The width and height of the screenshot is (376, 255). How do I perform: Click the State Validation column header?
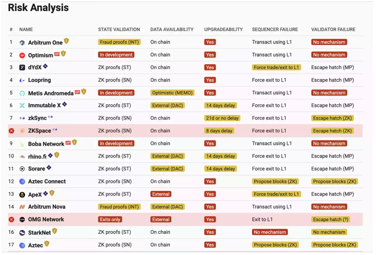tap(119, 30)
